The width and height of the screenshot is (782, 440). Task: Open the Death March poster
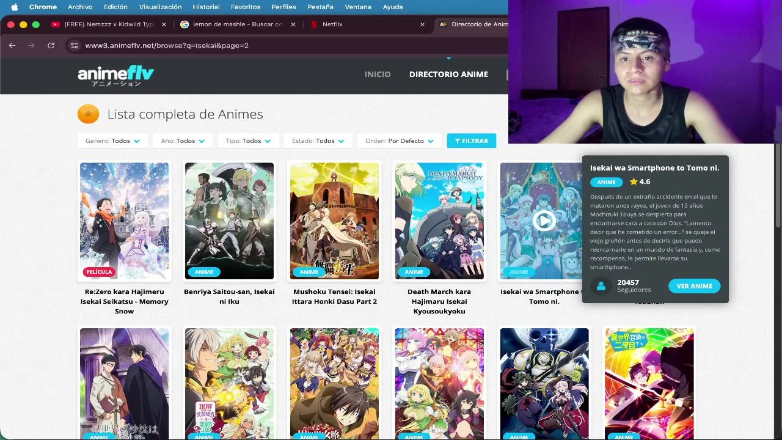[439, 221]
